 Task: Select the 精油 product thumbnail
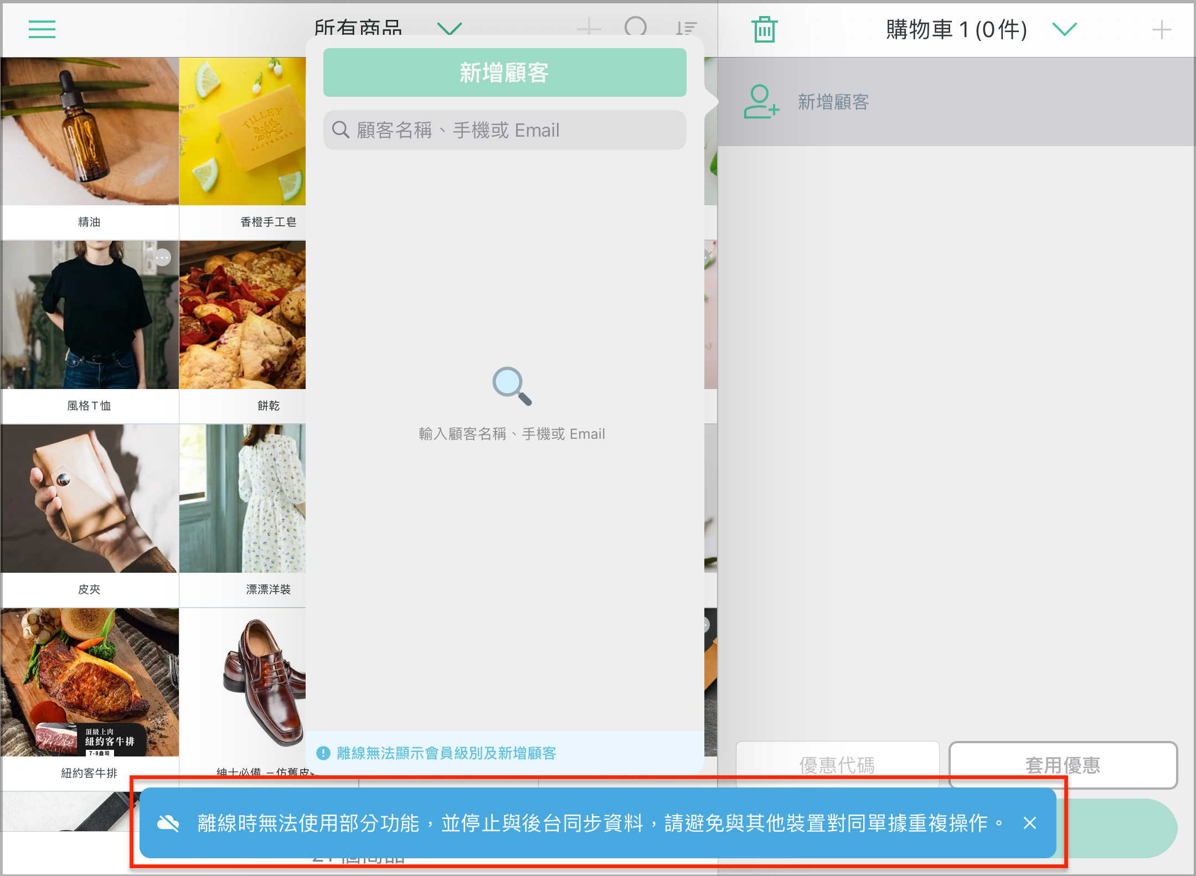click(90, 131)
